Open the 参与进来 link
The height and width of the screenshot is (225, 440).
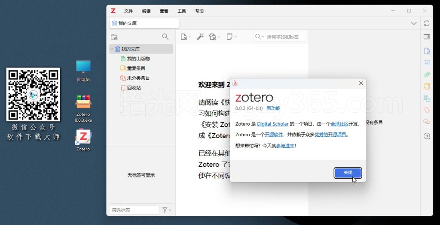(x=285, y=146)
